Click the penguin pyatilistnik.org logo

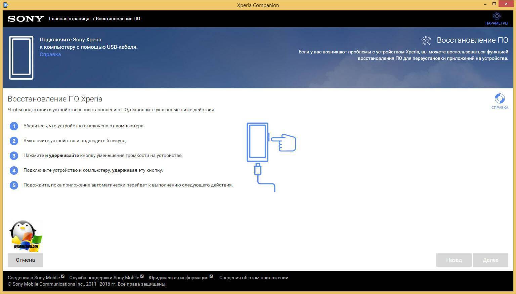[26, 236]
